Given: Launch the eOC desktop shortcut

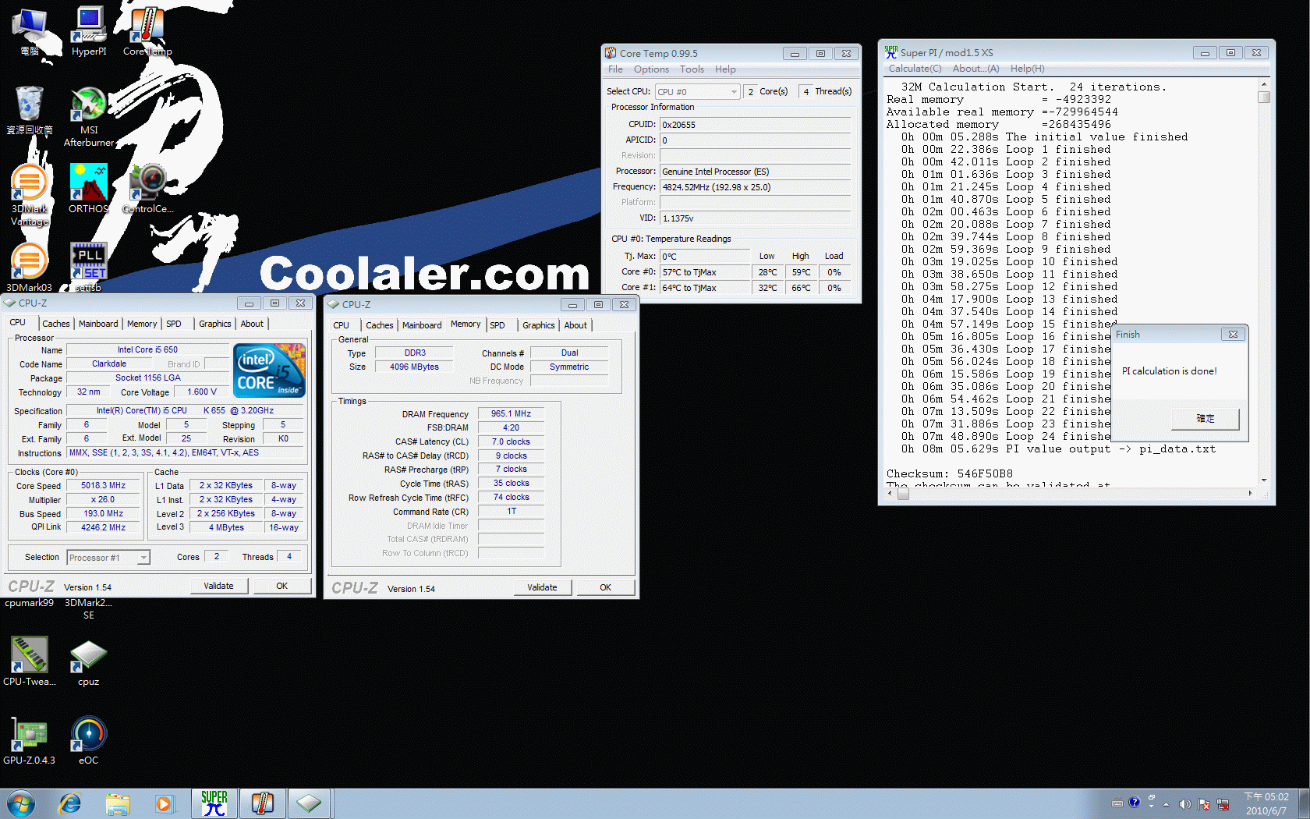Looking at the screenshot, I should (x=89, y=739).
